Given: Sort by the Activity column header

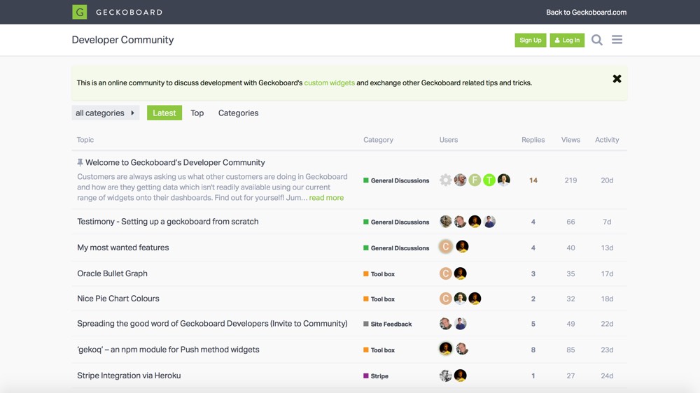Looking at the screenshot, I should 607,140.
